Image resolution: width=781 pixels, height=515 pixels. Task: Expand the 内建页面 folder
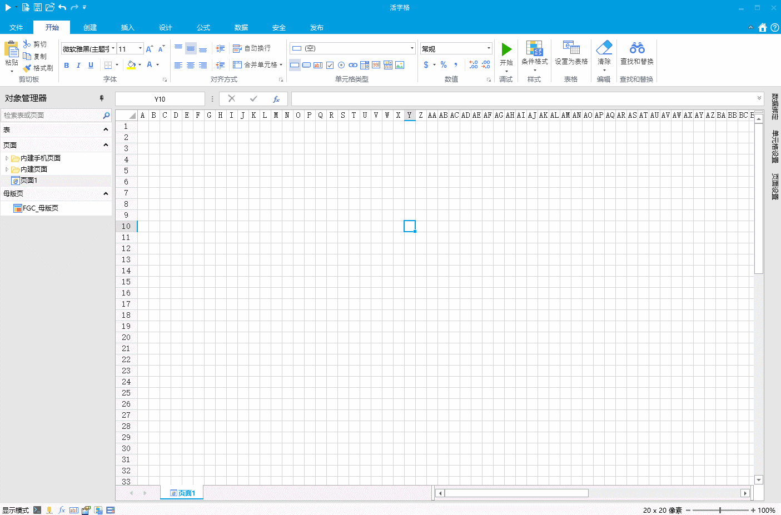coord(7,169)
